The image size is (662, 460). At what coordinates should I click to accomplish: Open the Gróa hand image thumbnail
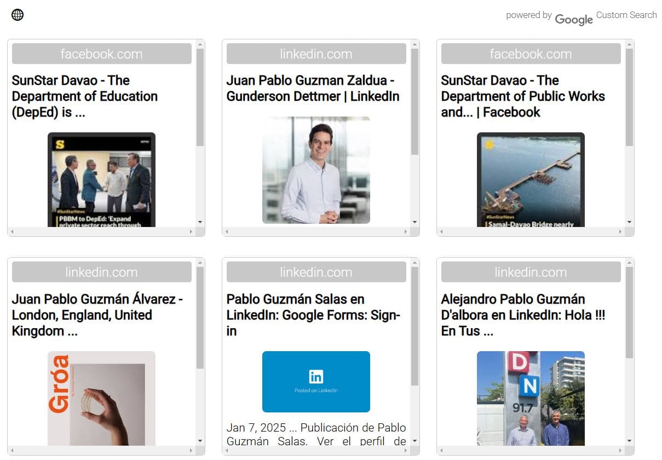tap(101, 398)
